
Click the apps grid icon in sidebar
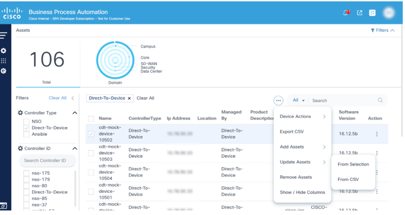point(4,61)
